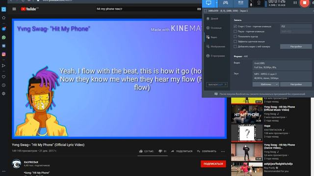Click Настройки button beside webcam option
The image size is (314, 176).
click(296, 46)
